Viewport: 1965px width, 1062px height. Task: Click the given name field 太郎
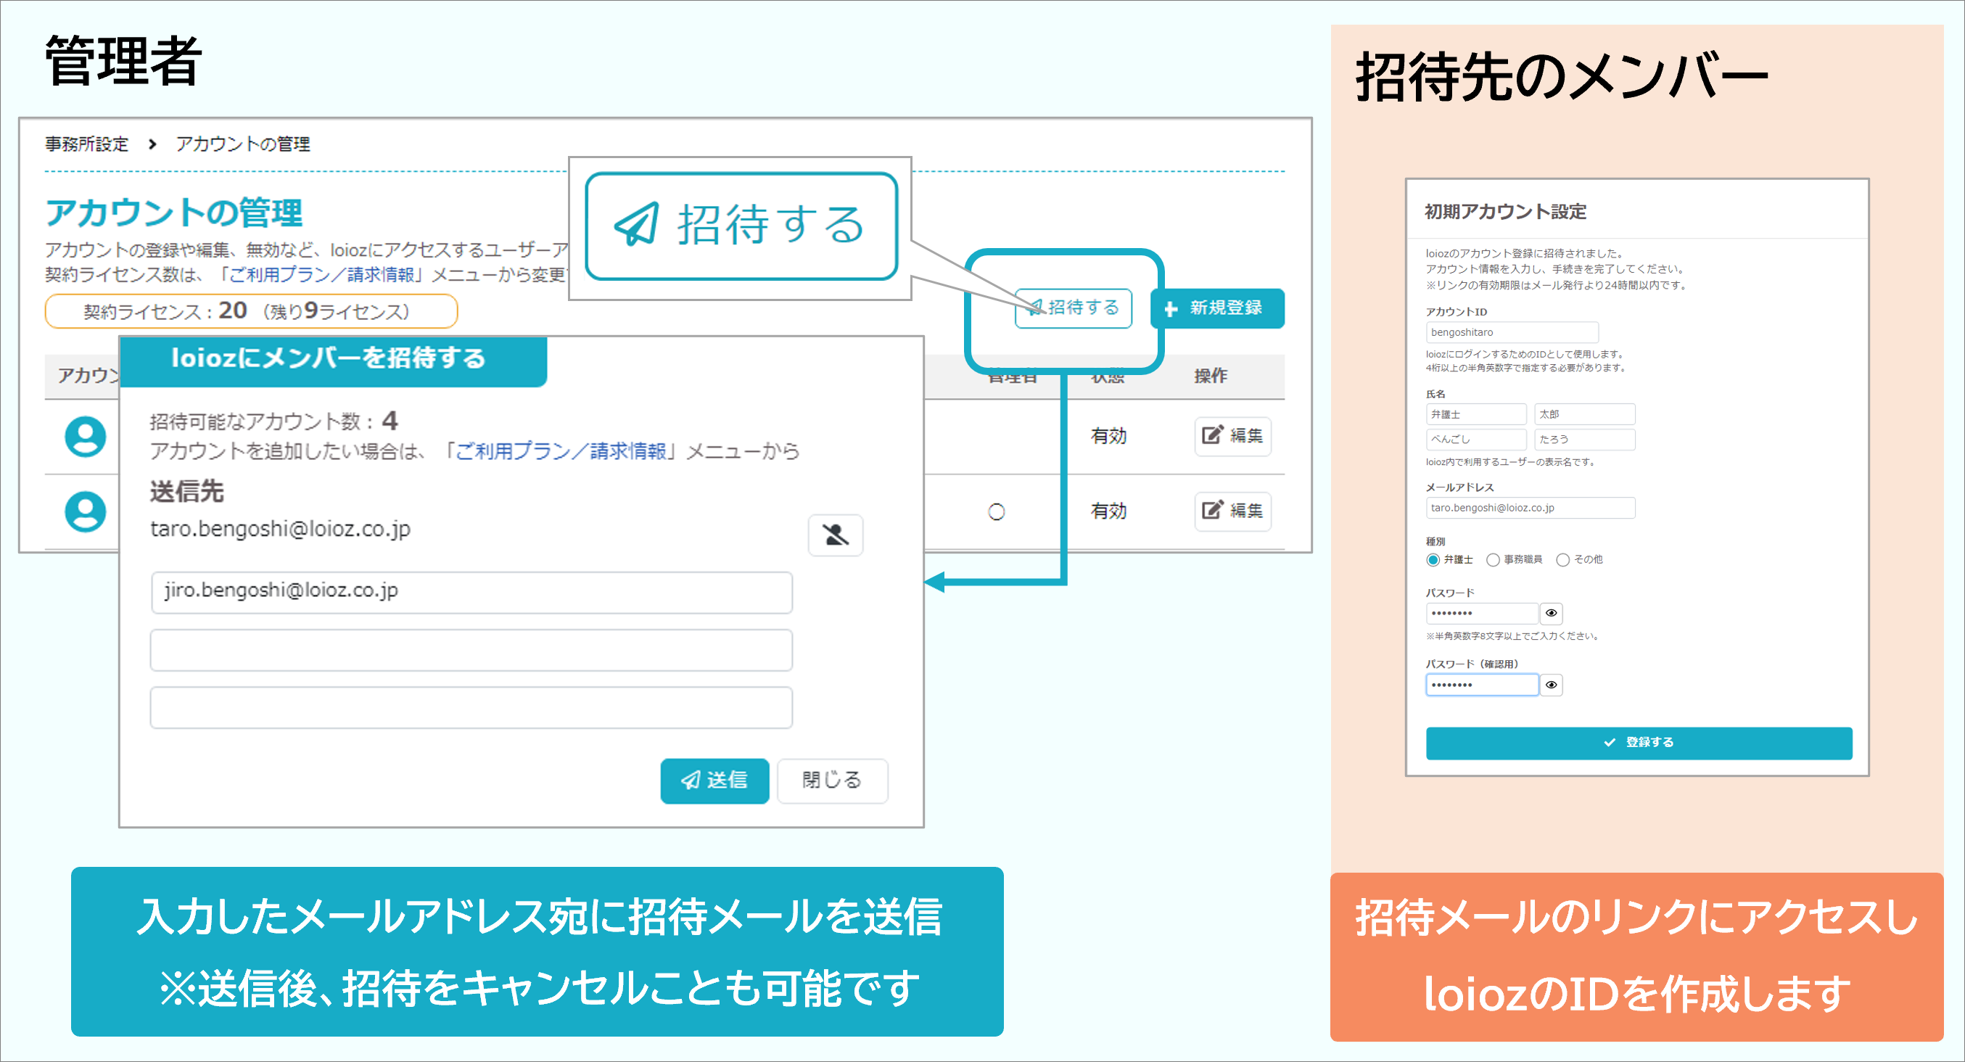[1584, 414]
